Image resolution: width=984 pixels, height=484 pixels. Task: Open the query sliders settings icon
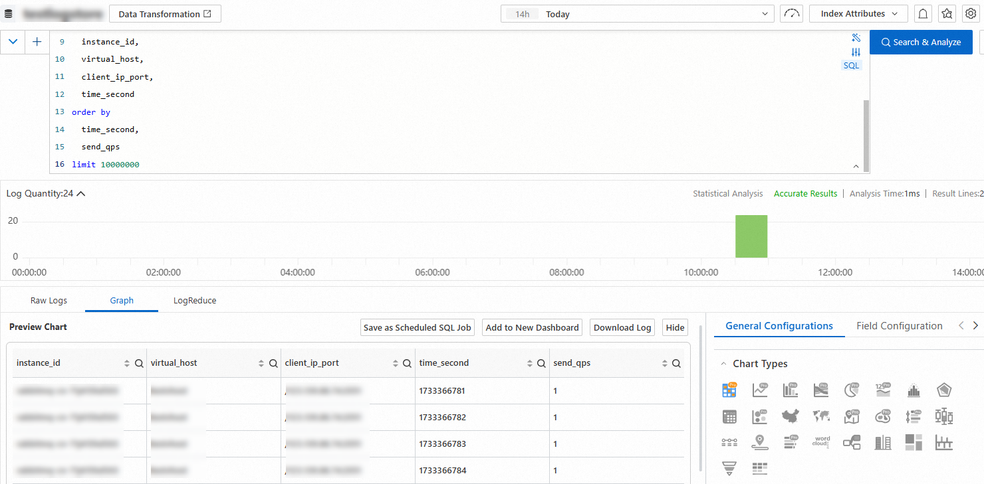pos(856,52)
